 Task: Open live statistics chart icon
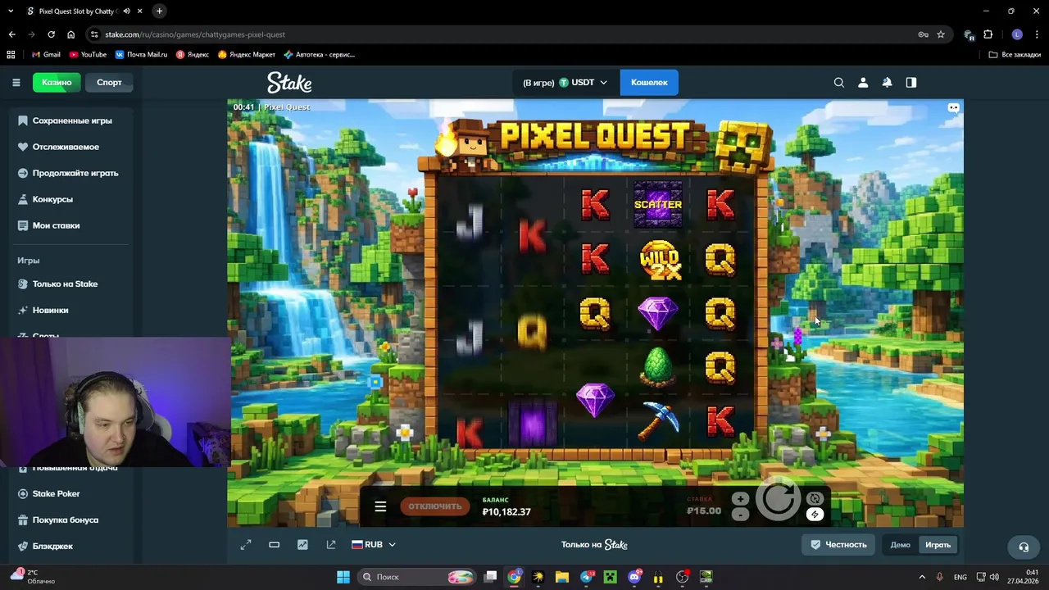(302, 545)
